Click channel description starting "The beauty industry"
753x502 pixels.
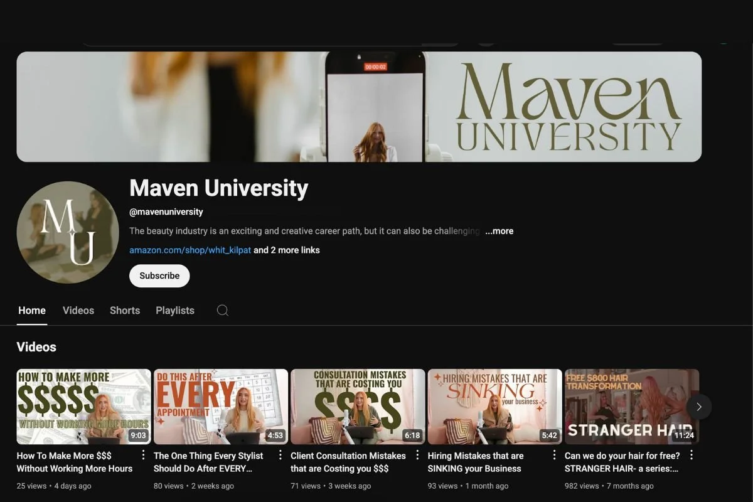305,231
